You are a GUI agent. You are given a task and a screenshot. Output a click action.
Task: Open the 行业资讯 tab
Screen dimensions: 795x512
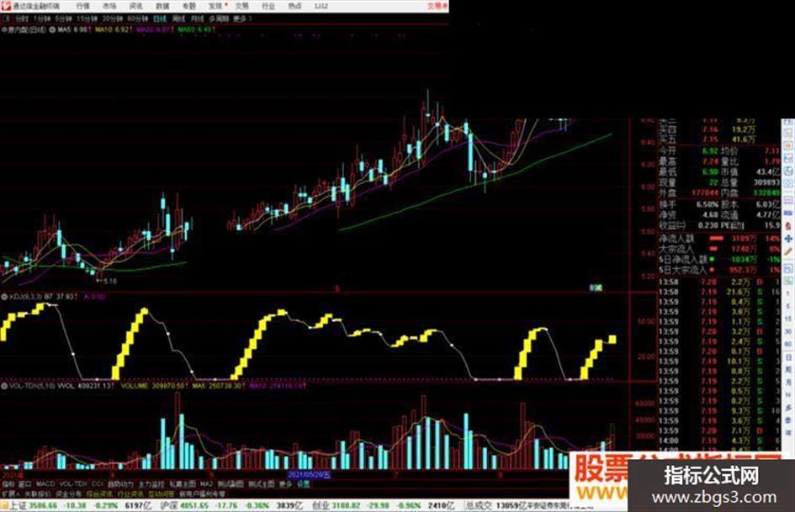pyautogui.click(x=130, y=494)
